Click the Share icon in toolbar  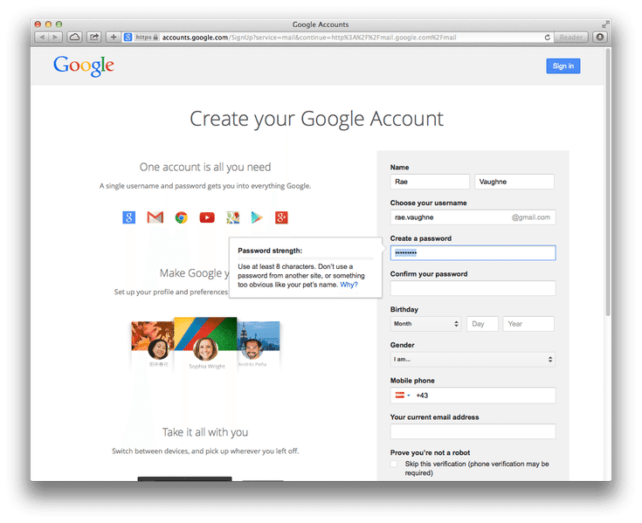pos(94,38)
